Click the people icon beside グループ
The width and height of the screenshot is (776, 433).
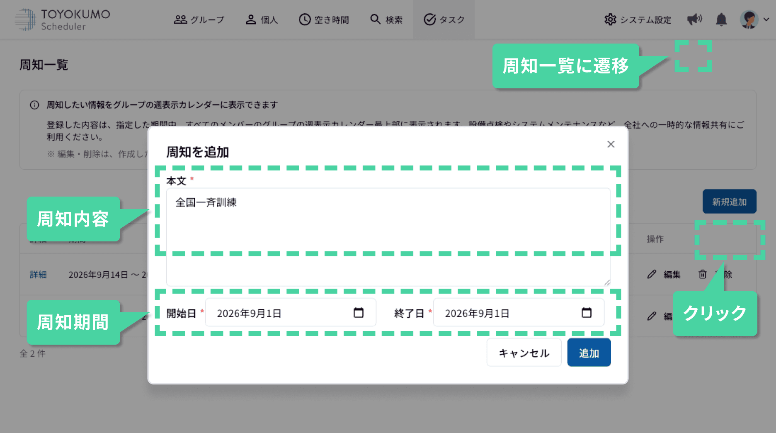pos(180,19)
